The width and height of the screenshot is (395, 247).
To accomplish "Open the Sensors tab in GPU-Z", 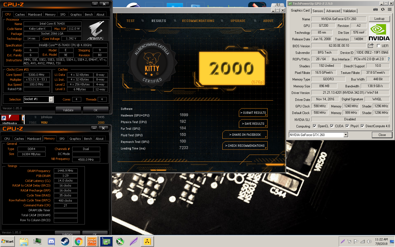I will (318, 11).
